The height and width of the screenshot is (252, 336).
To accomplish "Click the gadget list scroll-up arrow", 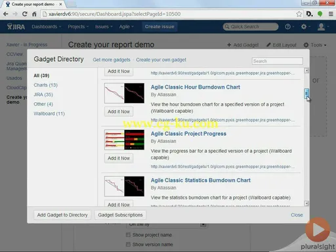I will pos(306,71).
